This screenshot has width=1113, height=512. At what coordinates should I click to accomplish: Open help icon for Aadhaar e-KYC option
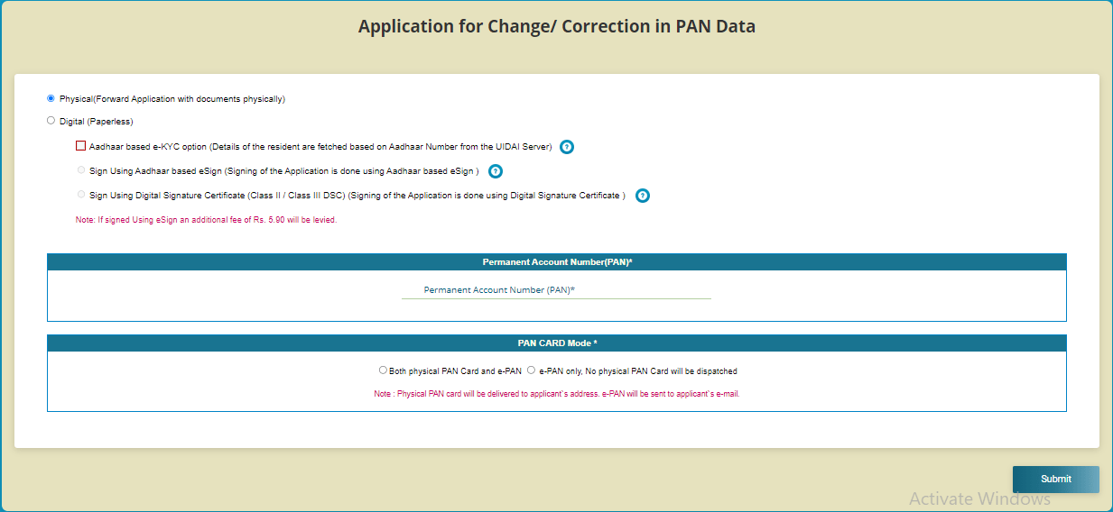[567, 147]
